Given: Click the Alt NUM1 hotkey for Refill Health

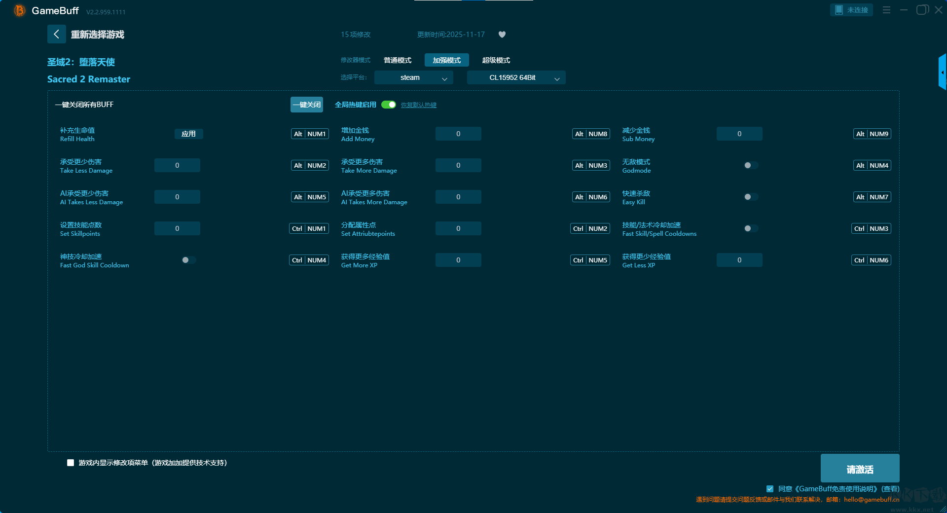Looking at the screenshot, I should click(x=310, y=134).
